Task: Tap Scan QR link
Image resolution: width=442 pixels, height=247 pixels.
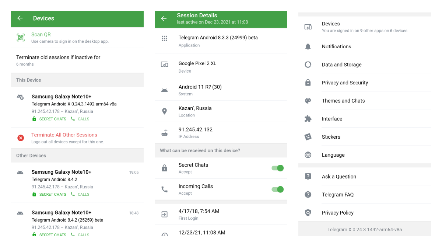Action: coord(41,34)
